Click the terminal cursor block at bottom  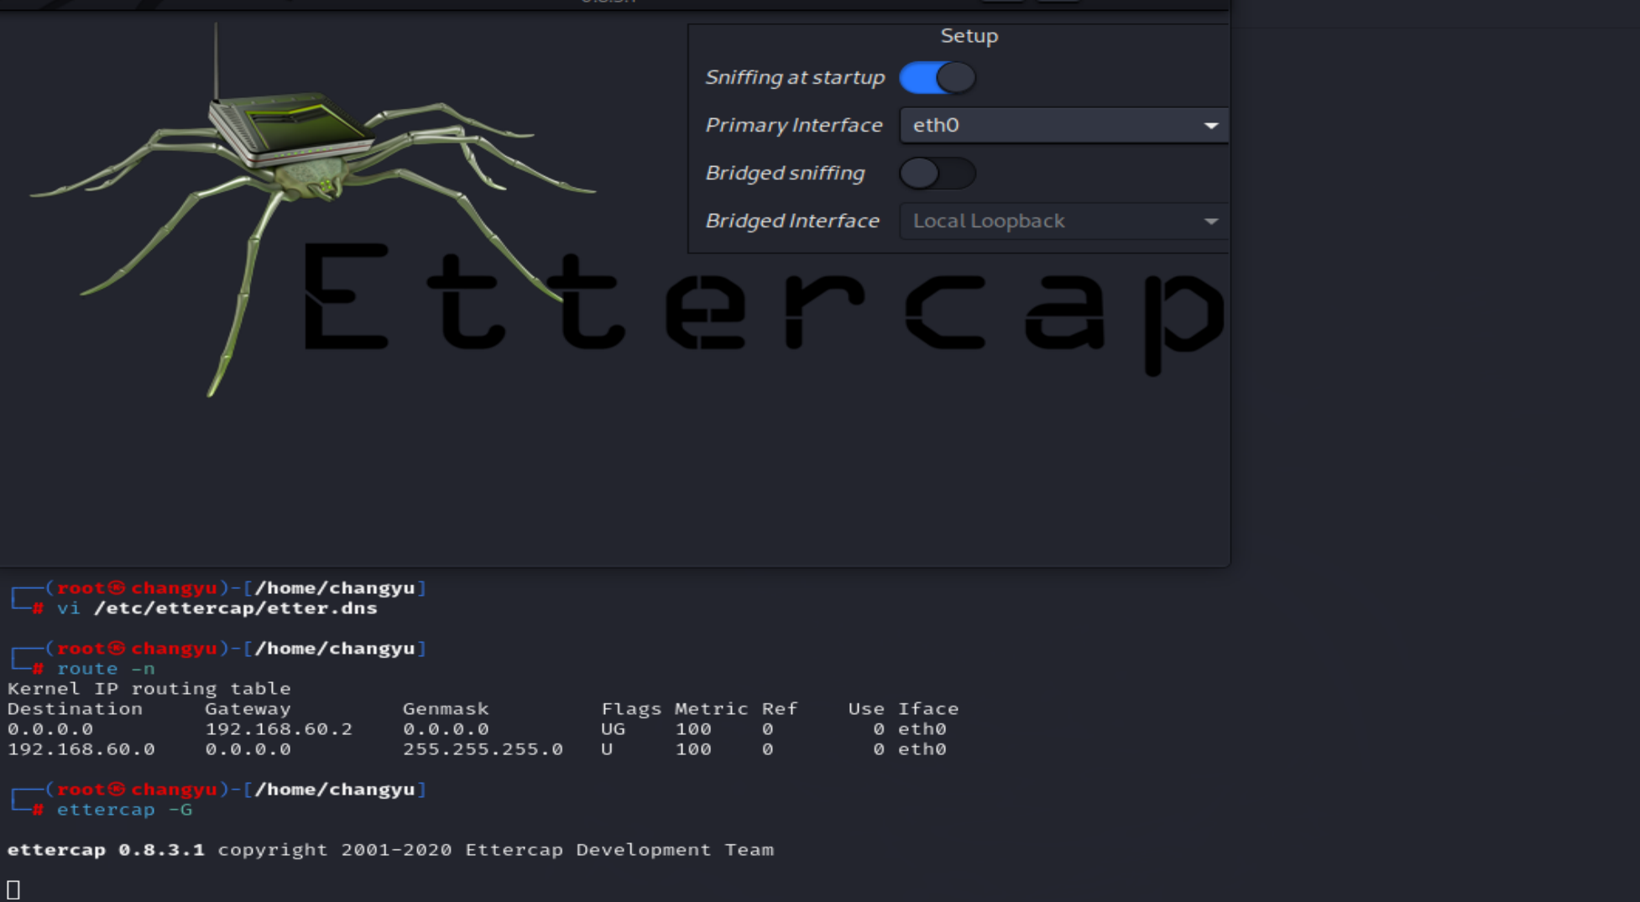13,889
